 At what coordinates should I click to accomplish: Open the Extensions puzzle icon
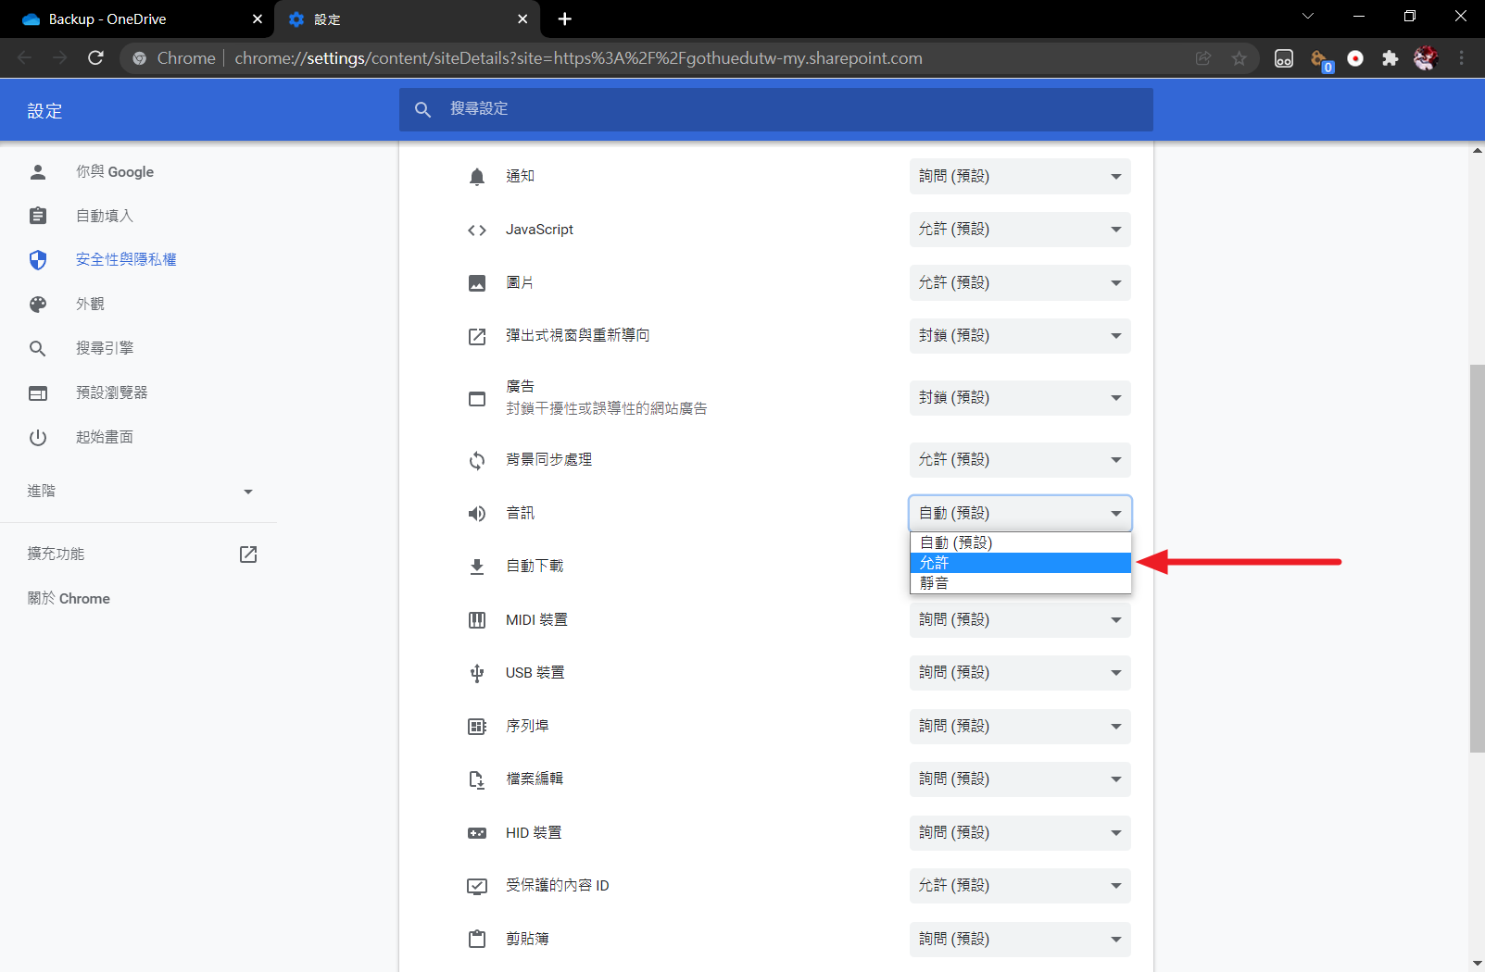pos(1390,58)
